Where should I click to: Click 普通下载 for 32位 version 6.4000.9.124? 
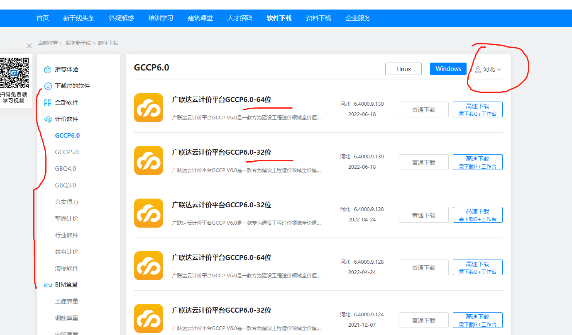point(424,320)
